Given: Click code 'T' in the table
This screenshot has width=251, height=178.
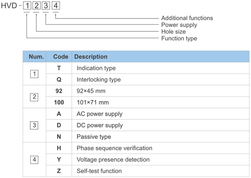Looking at the screenshot, I should [x=59, y=68].
